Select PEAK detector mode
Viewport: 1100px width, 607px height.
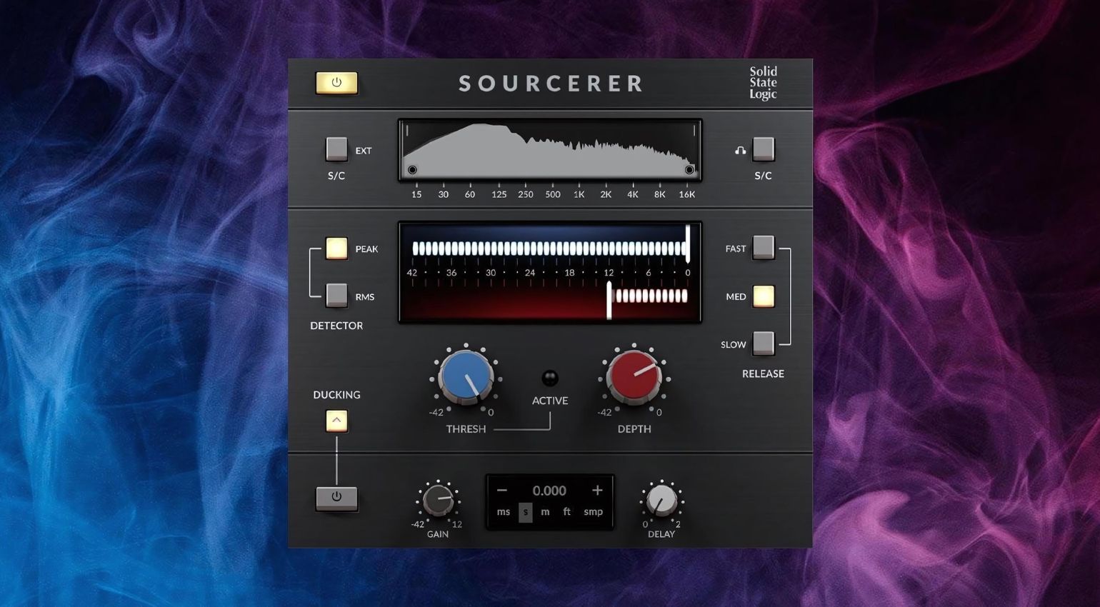pos(336,249)
